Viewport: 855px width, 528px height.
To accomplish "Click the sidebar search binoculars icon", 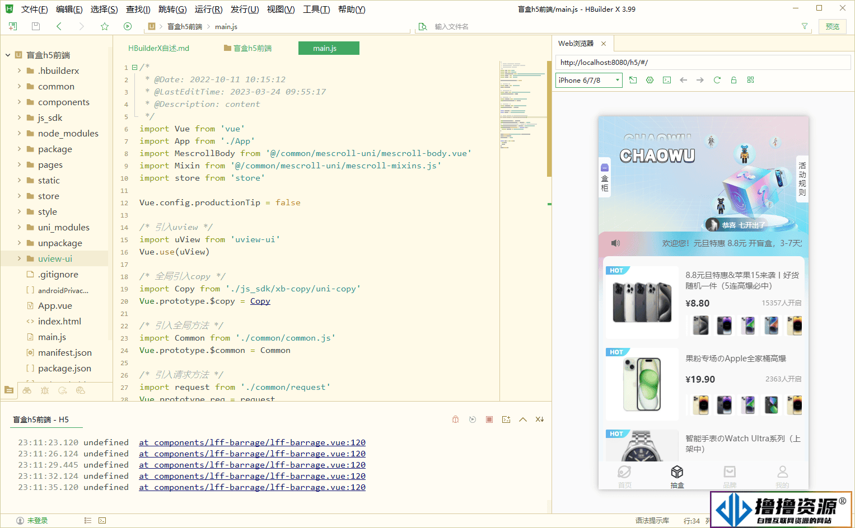I will (27, 390).
